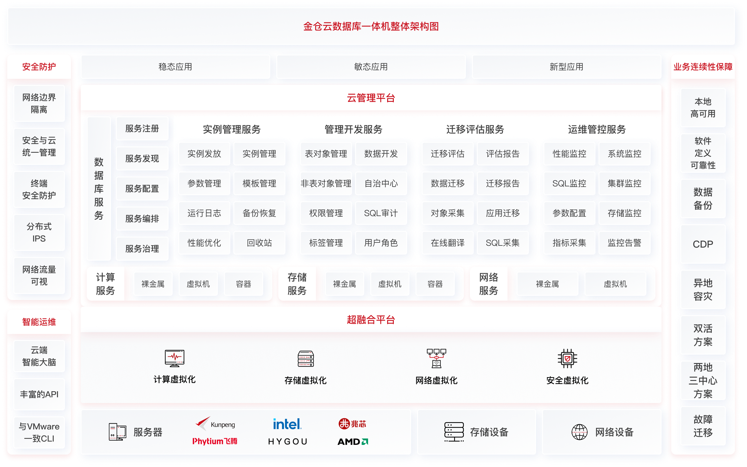This screenshot has width=747, height=467.
Task: Click the Kunpeng logo
Action: 215,424
